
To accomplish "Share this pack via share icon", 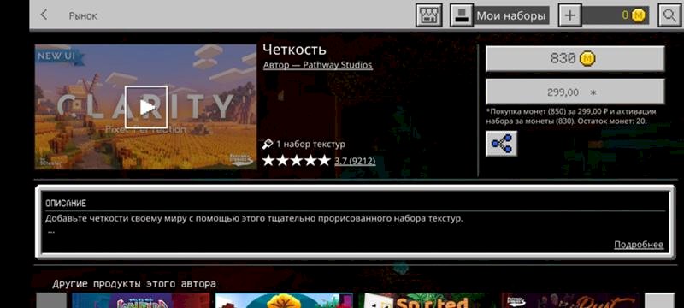I will point(502,144).
